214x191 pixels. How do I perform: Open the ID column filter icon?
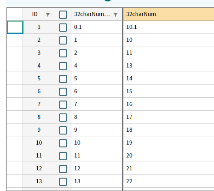[x=48, y=15]
